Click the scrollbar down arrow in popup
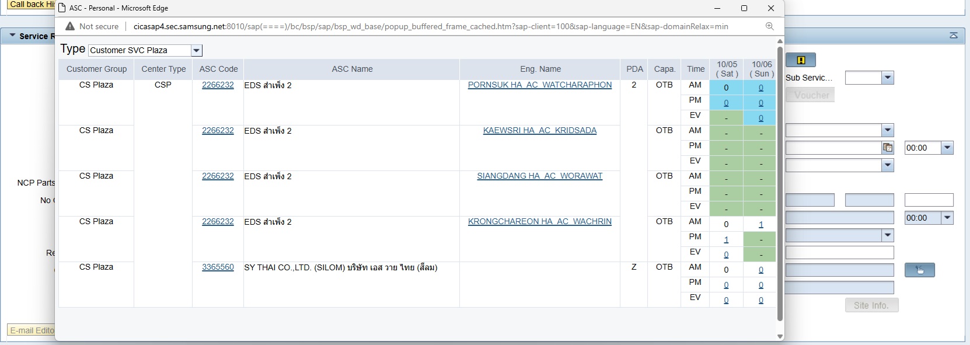This screenshot has width=970, height=345. point(780,336)
